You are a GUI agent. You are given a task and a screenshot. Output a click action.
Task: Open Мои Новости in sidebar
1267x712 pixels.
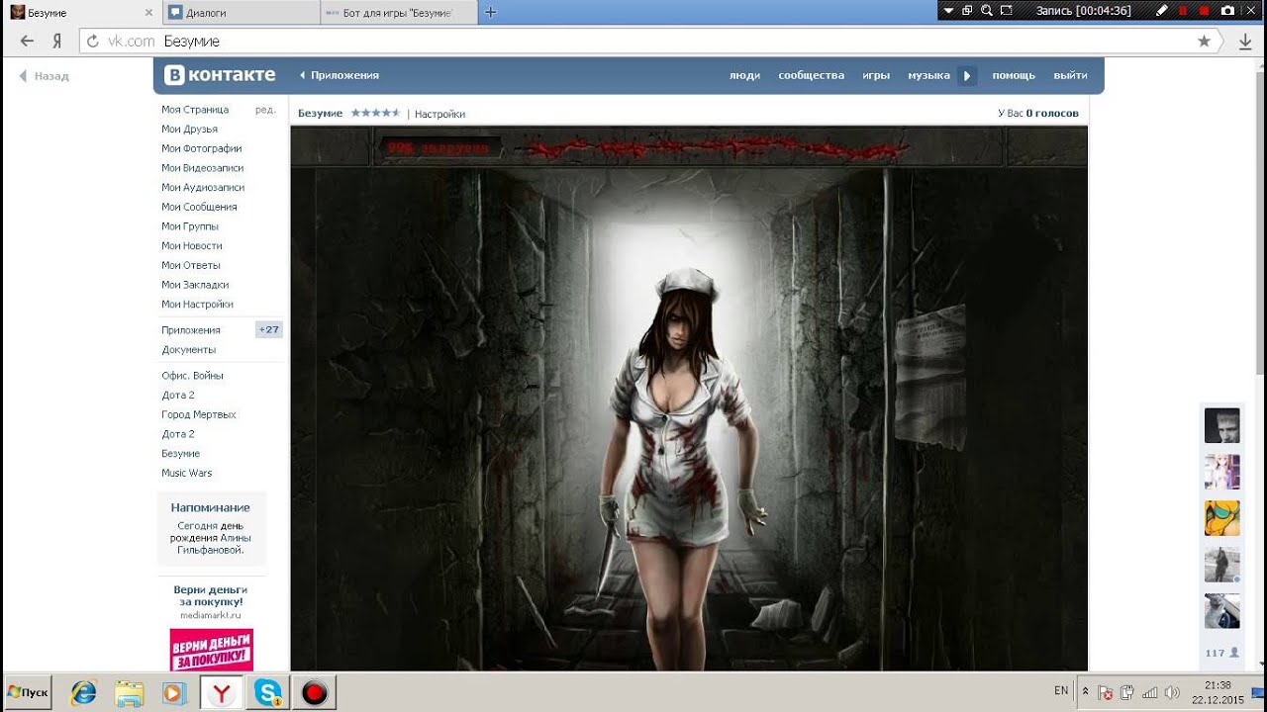tap(192, 245)
